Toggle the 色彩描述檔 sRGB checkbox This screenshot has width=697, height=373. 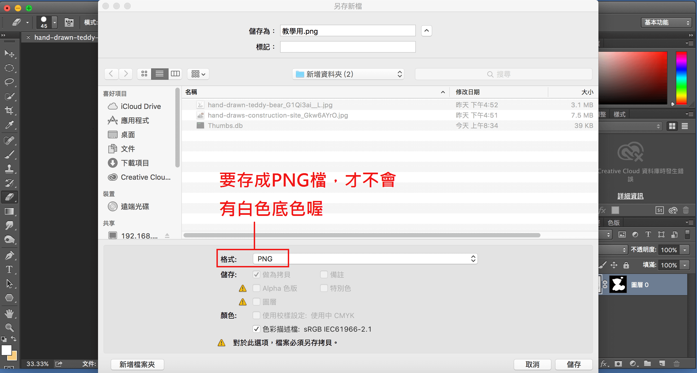click(256, 329)
